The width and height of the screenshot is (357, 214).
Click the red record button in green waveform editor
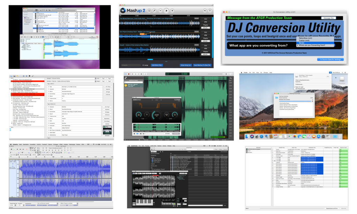(x=129, y=74)
